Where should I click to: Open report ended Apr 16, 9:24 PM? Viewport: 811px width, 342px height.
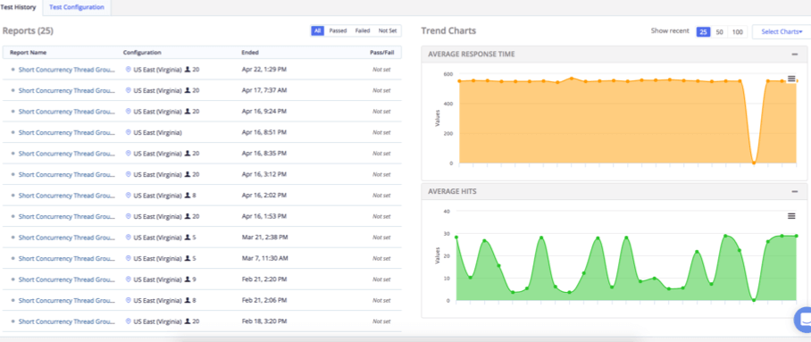(66, 112)
